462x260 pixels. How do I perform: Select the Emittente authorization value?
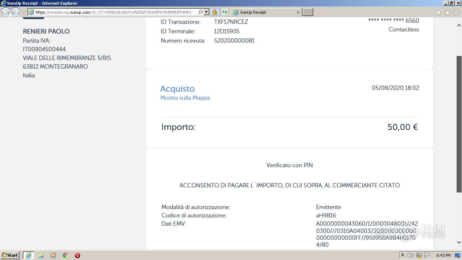click(x=328, y=207)
